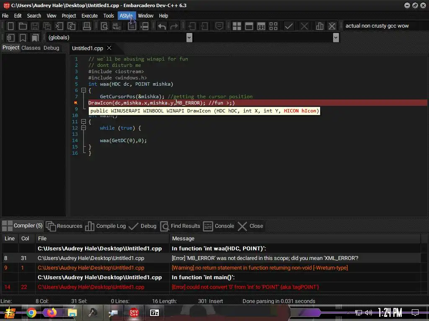Open the Search menu
The height and width of the screenshot is (321, 429).
[x=34, y=15]
